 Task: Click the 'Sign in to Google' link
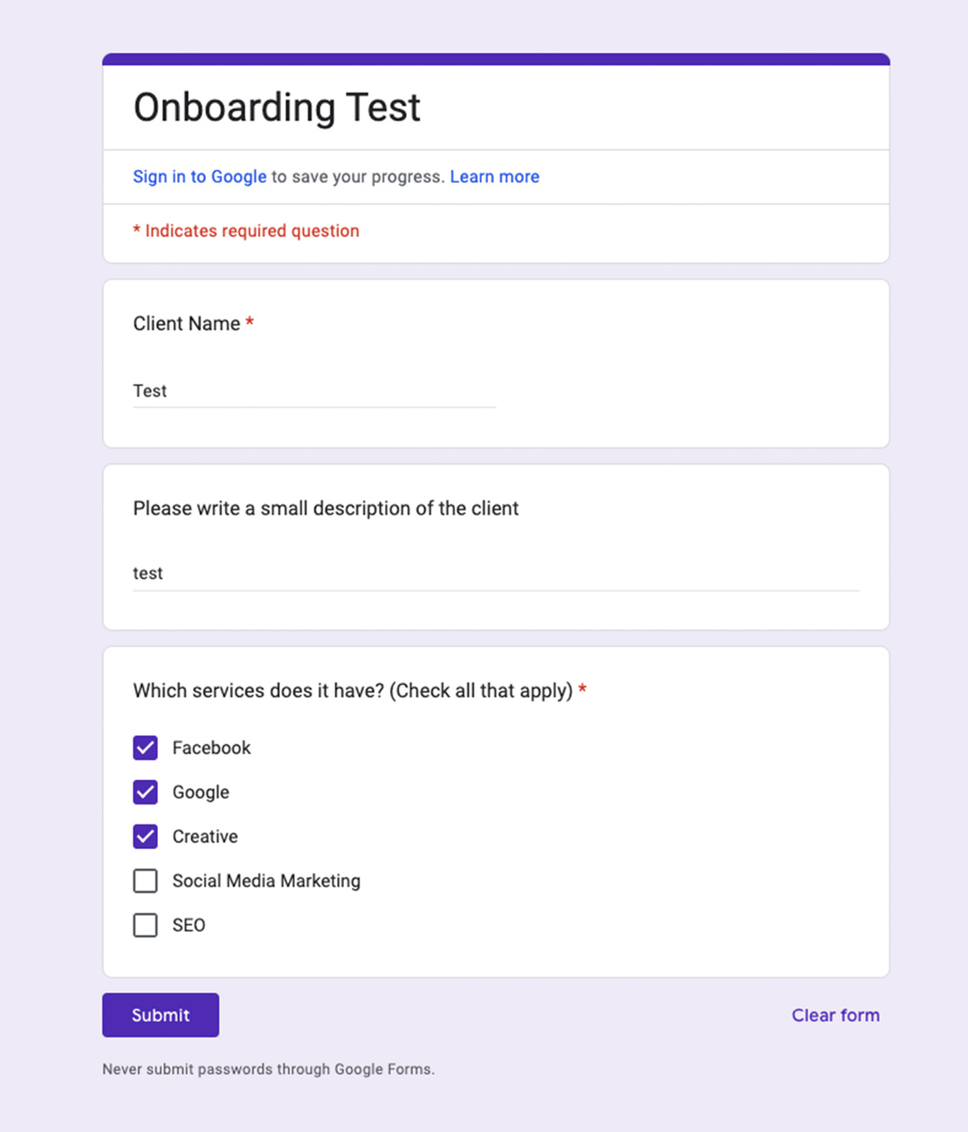tap(199, 176)
